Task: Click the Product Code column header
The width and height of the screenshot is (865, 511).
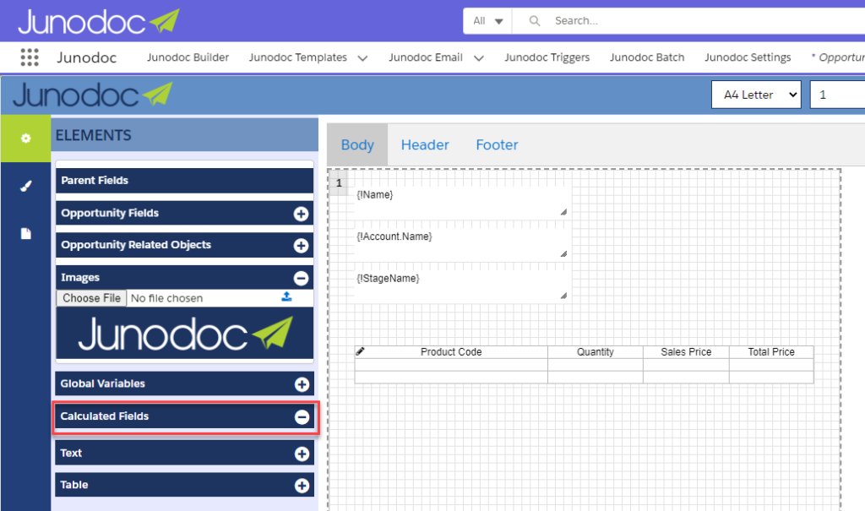Action: click(x=451, y=352)
